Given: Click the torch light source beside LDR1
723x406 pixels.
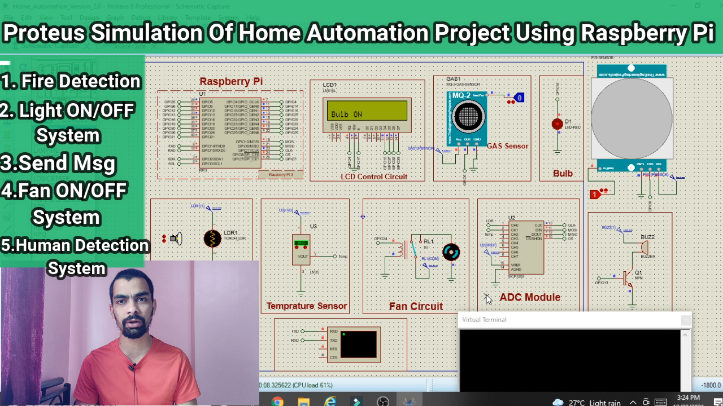Looking at the screenshot, I should point(176,239).
